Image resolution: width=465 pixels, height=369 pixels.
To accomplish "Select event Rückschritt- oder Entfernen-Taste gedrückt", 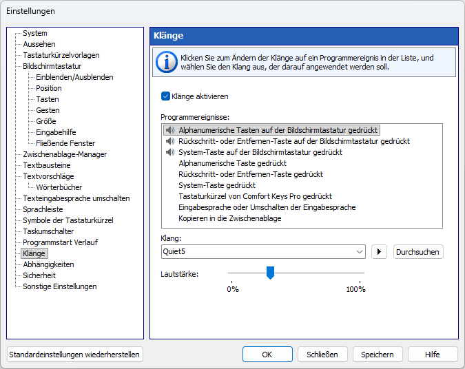I will (251, 174).
